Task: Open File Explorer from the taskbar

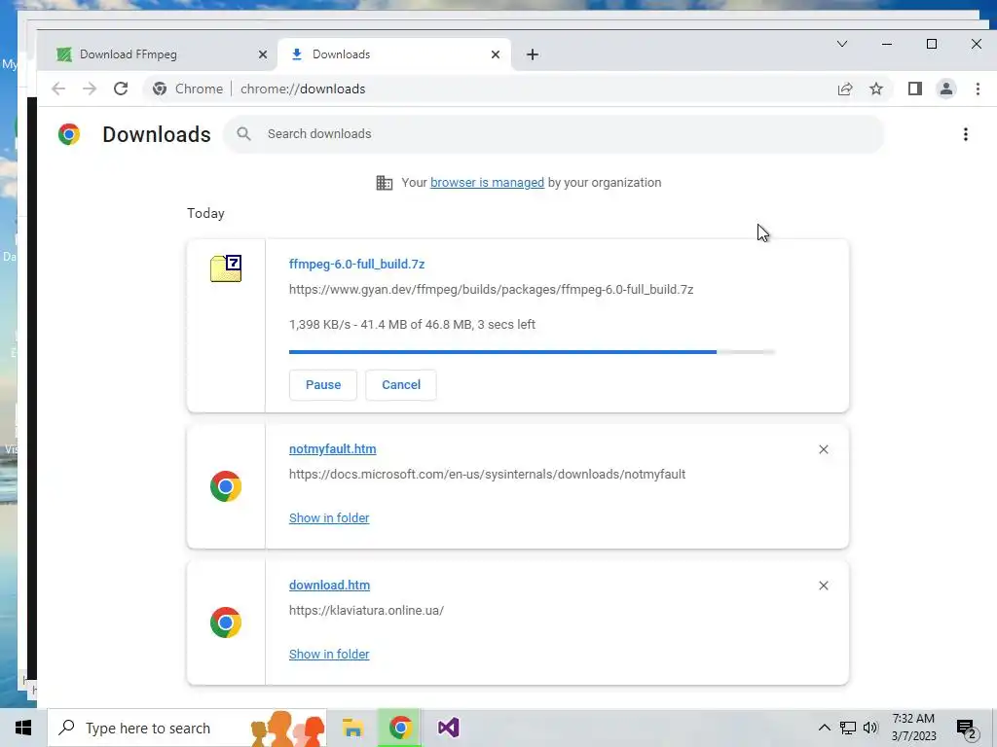Action: point(352,728)
